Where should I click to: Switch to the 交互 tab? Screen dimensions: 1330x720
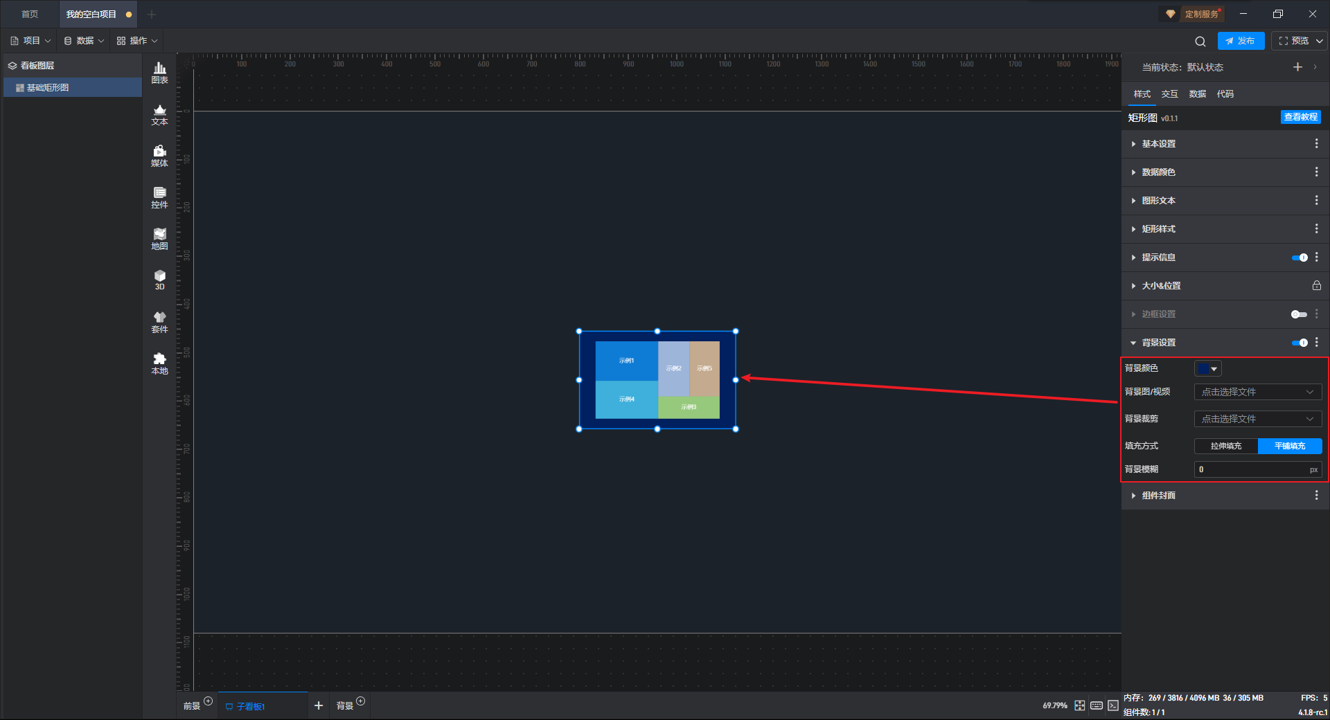pyautogui.click(x=1169, y=94)
